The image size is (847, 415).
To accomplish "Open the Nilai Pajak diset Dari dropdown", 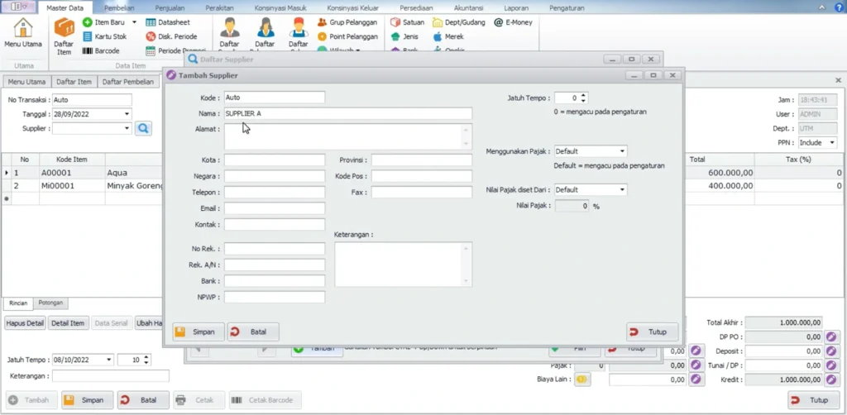I will [x=621, y=190].
